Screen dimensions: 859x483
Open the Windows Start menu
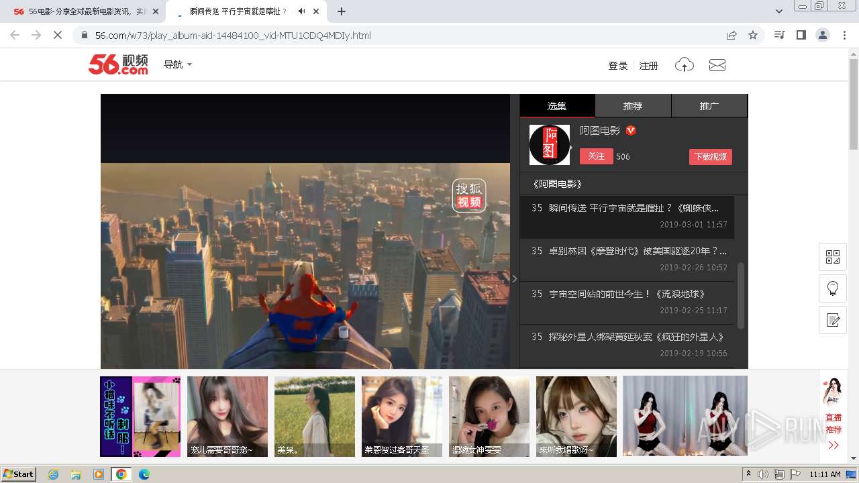(19, 474)
